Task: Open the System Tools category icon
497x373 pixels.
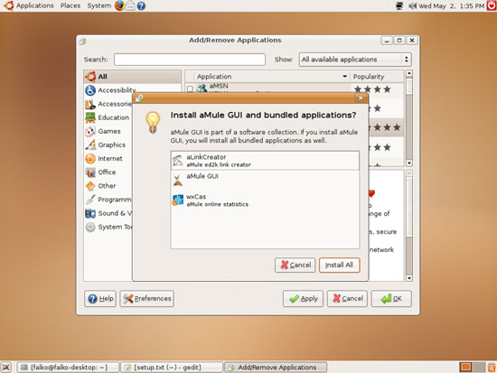Action: coord(90,227)
